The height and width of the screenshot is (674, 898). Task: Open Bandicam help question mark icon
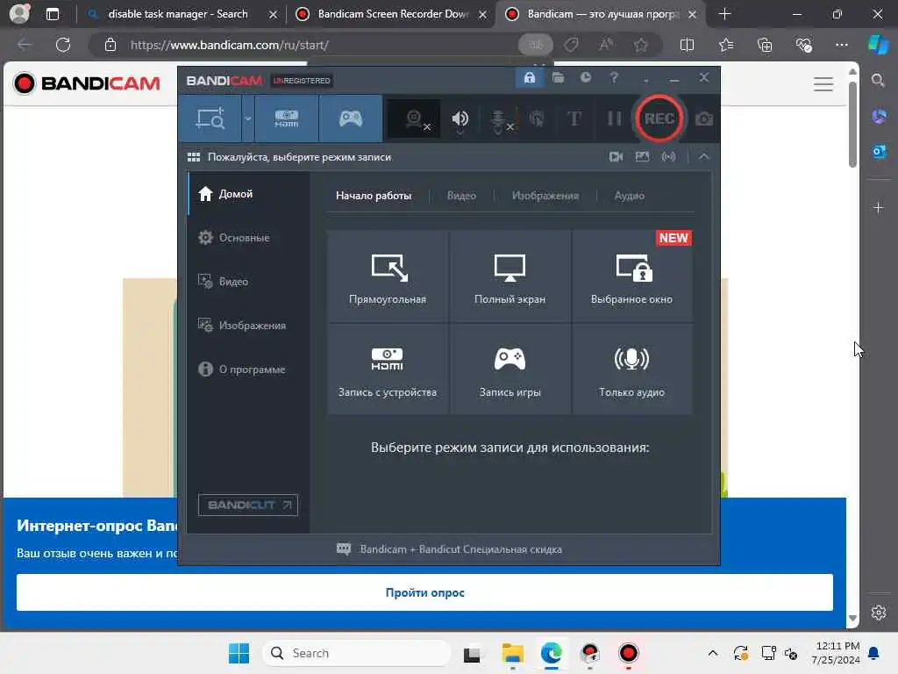tap(613, 77)
